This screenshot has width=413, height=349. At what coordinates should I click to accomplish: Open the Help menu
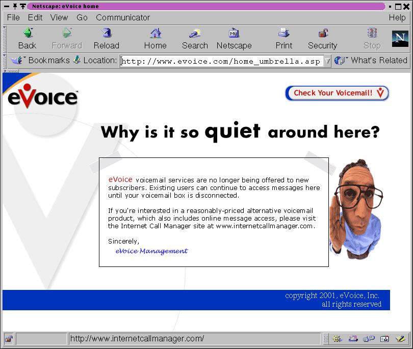pos(397,17)
